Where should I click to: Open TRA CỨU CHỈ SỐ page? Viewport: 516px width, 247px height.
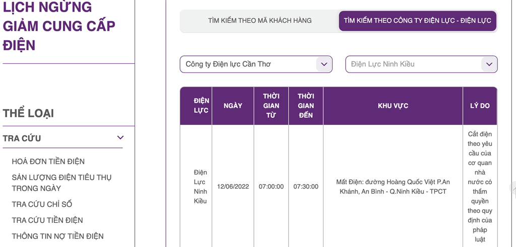tap(42, 204)
